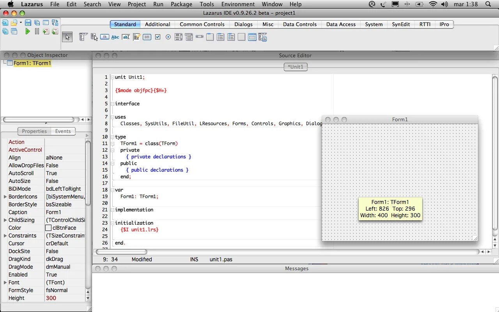The width and height of the screenshot is (499, 312).
Task: Click the Step Over debug icon
Action: 55,31
